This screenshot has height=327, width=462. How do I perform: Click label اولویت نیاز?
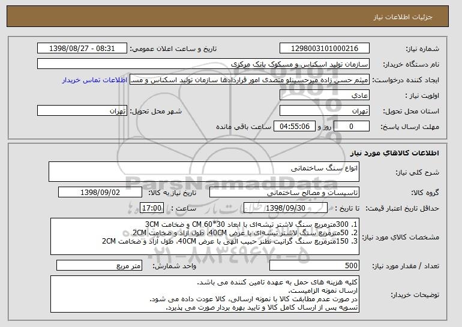tap(422, 95)
